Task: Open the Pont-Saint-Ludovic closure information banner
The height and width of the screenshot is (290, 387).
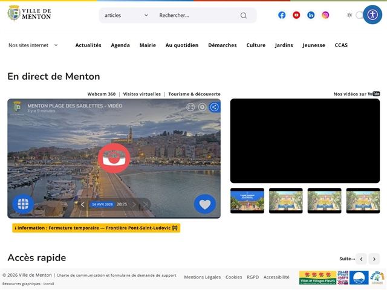Action: coord(96,228)
